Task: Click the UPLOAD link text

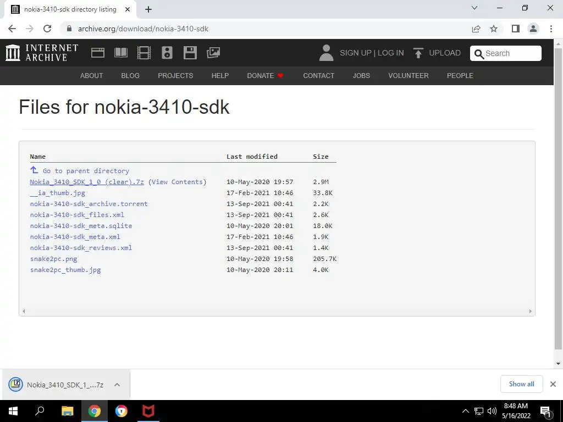Action: [x=445, y=53]
